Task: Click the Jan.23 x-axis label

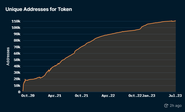Action: point(148,96)
